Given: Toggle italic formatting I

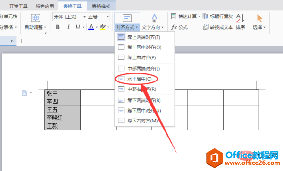Looking at the screenshot, I should click(x=68, y=27).
